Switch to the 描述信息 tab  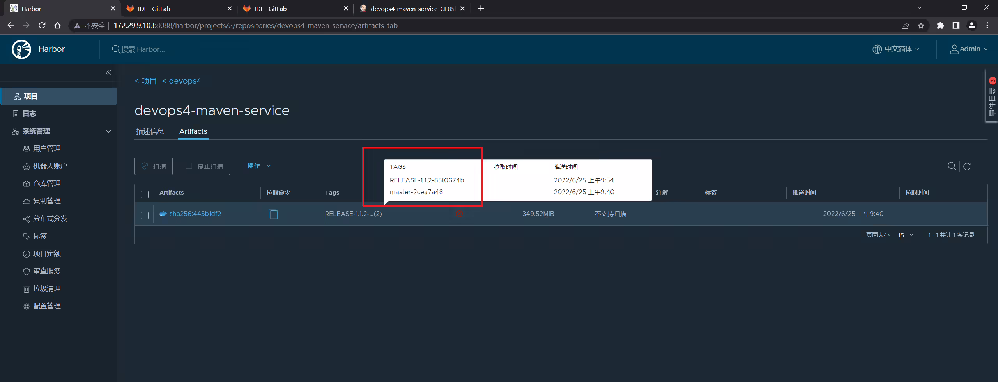click(150, 131)
